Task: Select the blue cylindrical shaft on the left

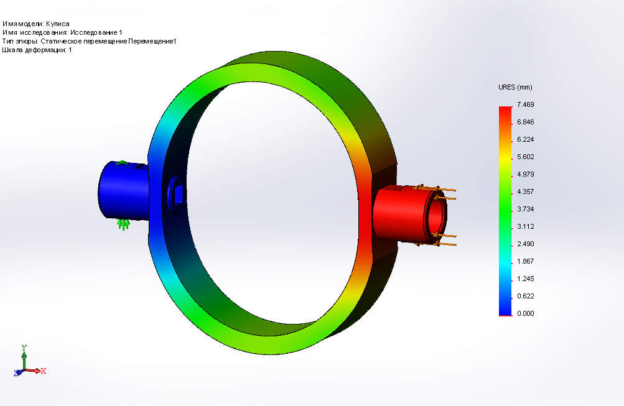Action: [x=123, y=190]
